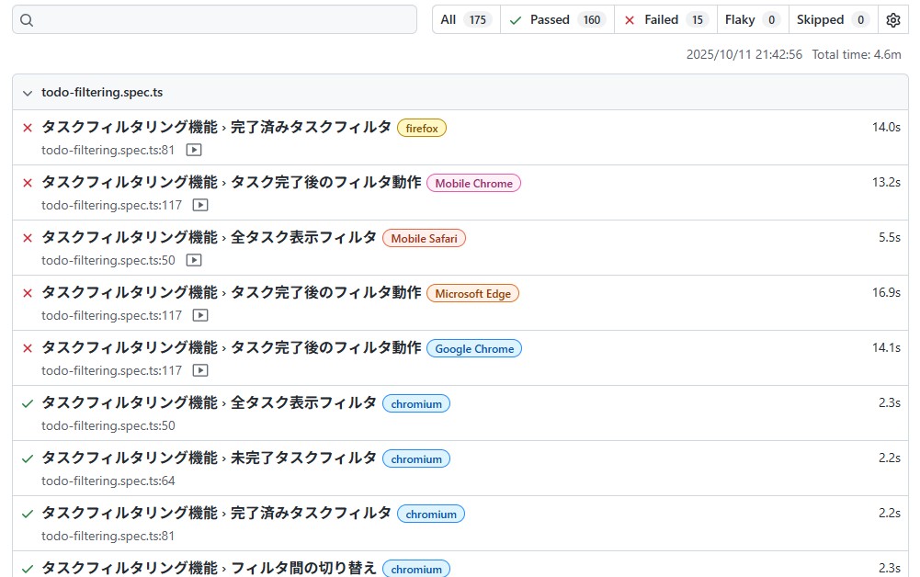
Task: Open video icon for Mobile Safari test
Action: coord(194,260)
